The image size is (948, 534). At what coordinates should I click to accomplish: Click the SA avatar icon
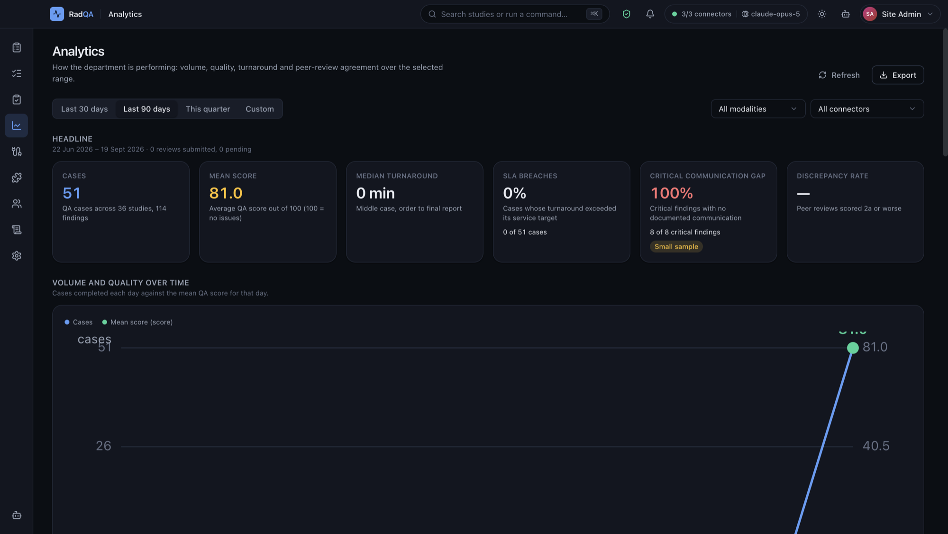click(x=870, y=14)
